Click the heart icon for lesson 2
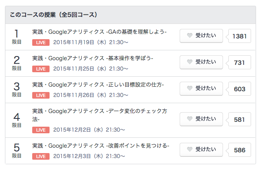The image size is (261, 170). (x=190, y=62)
